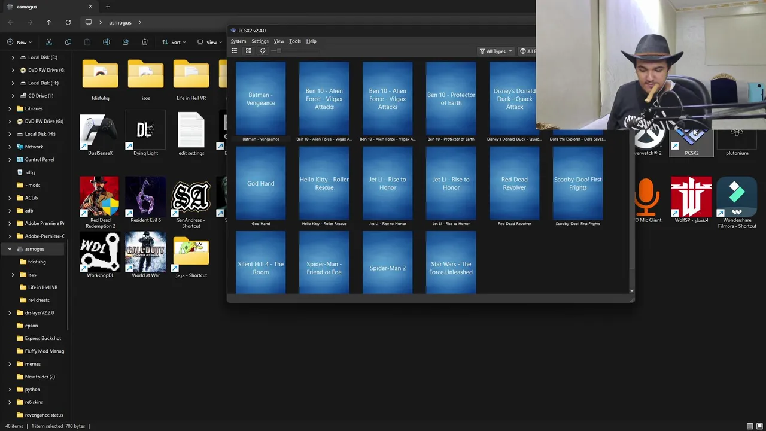
Task: Click the Delete trash icon in Explorer
Action: tap(145, 42)
